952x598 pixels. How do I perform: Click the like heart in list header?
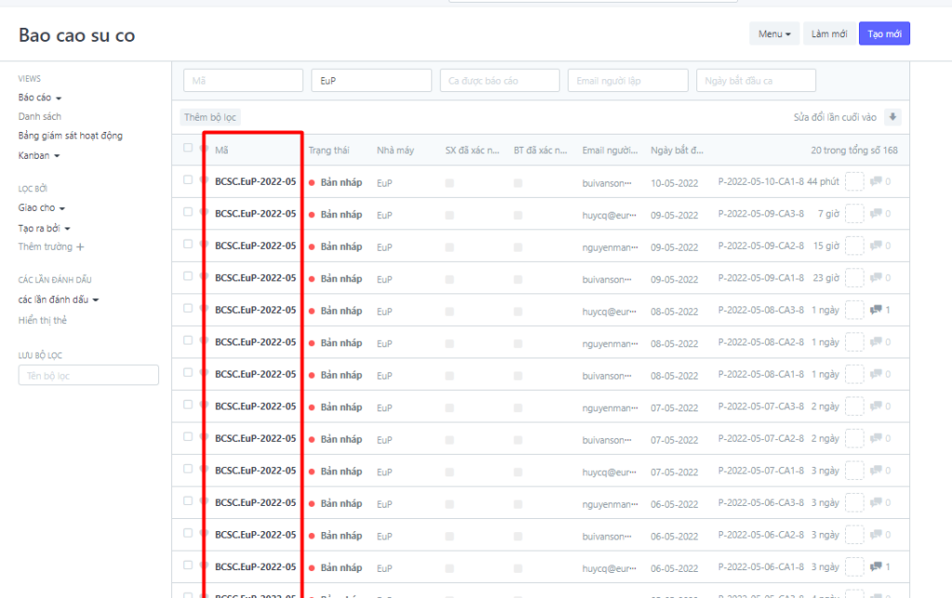coord(204,149)
